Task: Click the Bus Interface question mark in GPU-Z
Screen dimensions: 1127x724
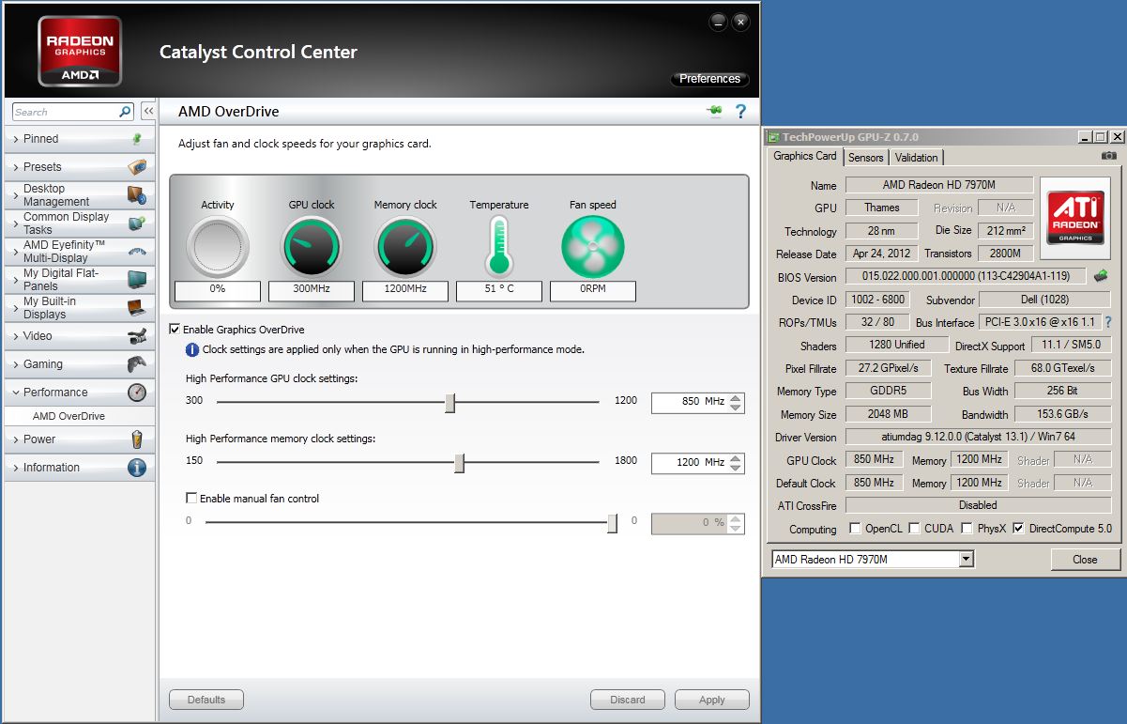Action: click(x=1107, y=322)
